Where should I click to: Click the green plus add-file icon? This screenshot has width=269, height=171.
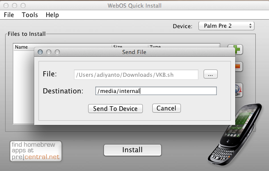point(238,49)
